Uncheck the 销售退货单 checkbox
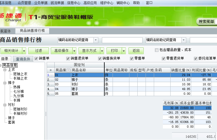Image resolution: width=217 pixels, height=140 pixels. pyautogui.click(x=68, y=58)
